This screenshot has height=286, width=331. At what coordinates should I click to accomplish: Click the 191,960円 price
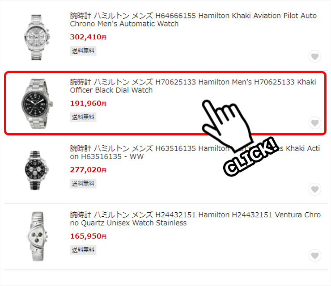pyautogui.click(x=88, y=103)
